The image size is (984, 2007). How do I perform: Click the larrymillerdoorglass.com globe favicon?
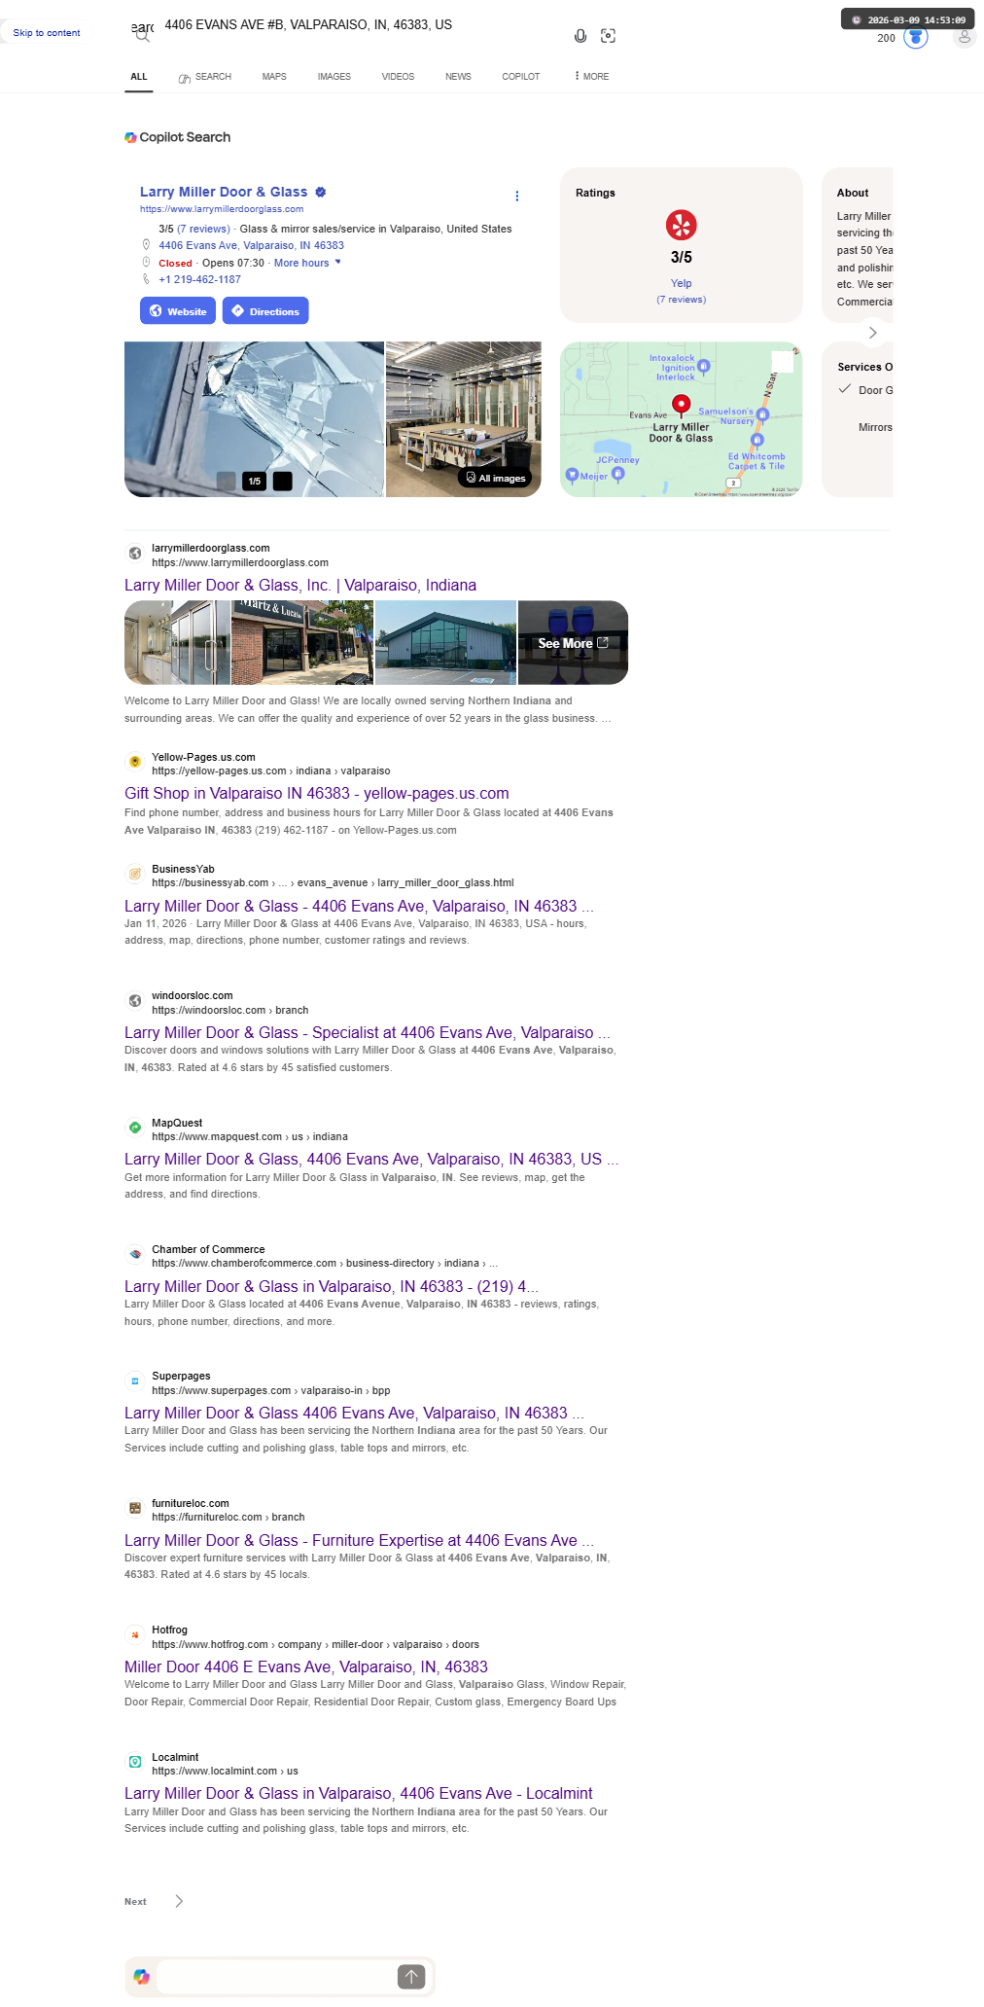click(135, 554)
